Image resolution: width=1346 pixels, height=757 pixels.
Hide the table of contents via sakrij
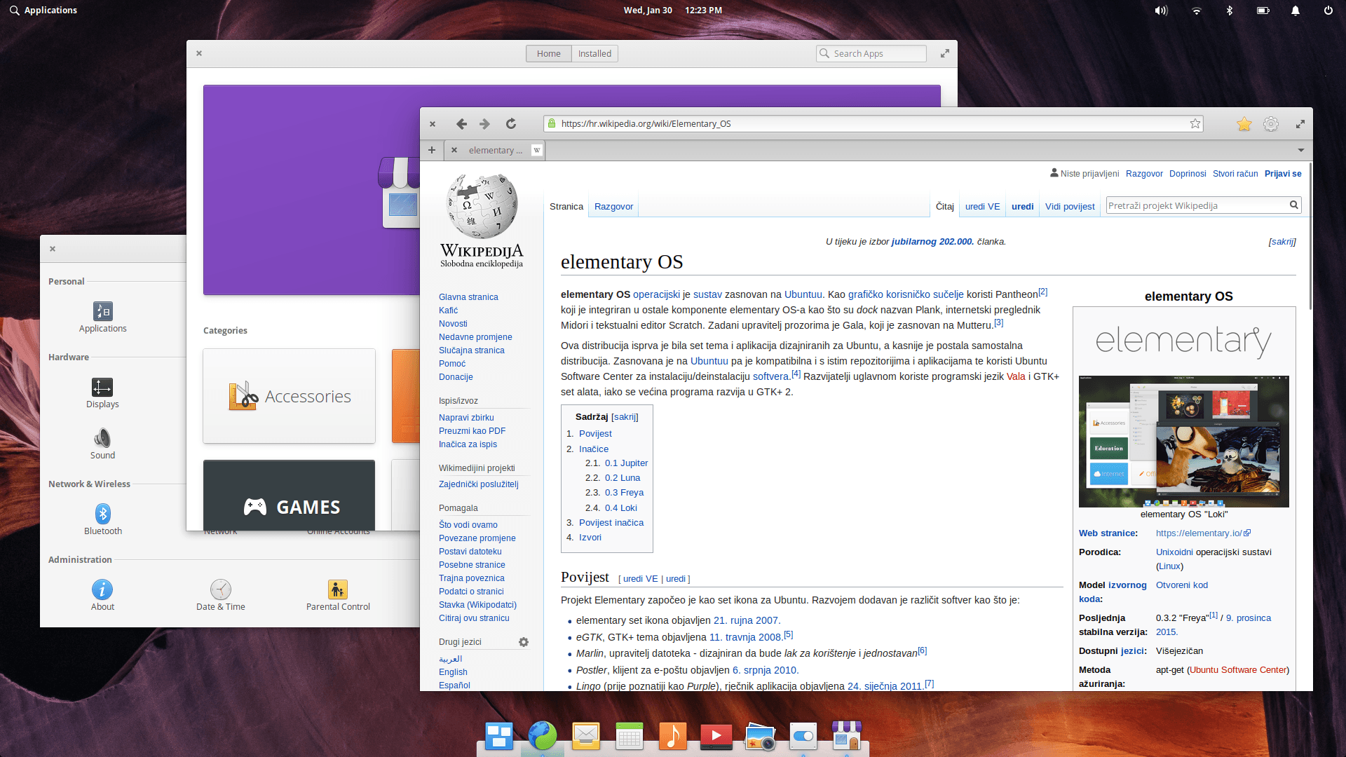click(x=625, y=417)
